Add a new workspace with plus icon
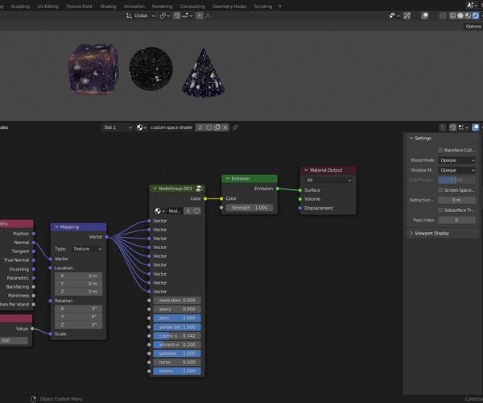Screen dimensions: 483x403 point(280,6)
